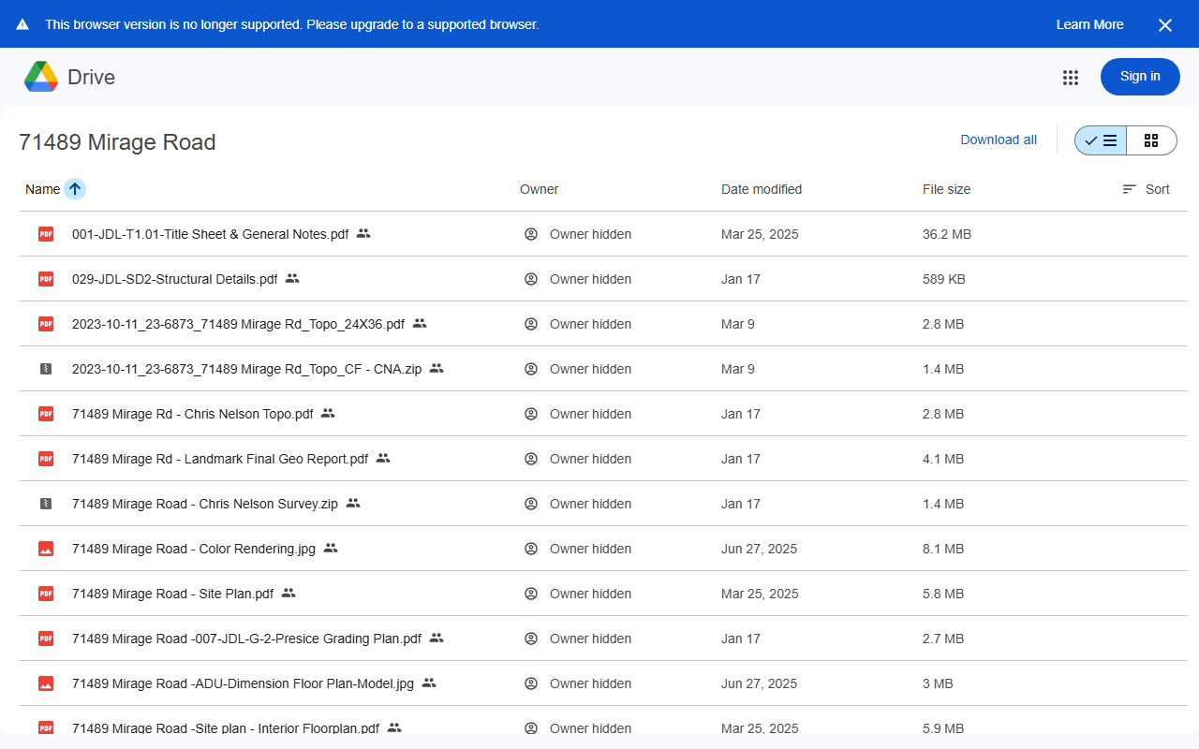1199x749 pixels.
Task: Click shared icon next to Site Plan.pdf
Action: pyautogui.click(x=289, y=593)
